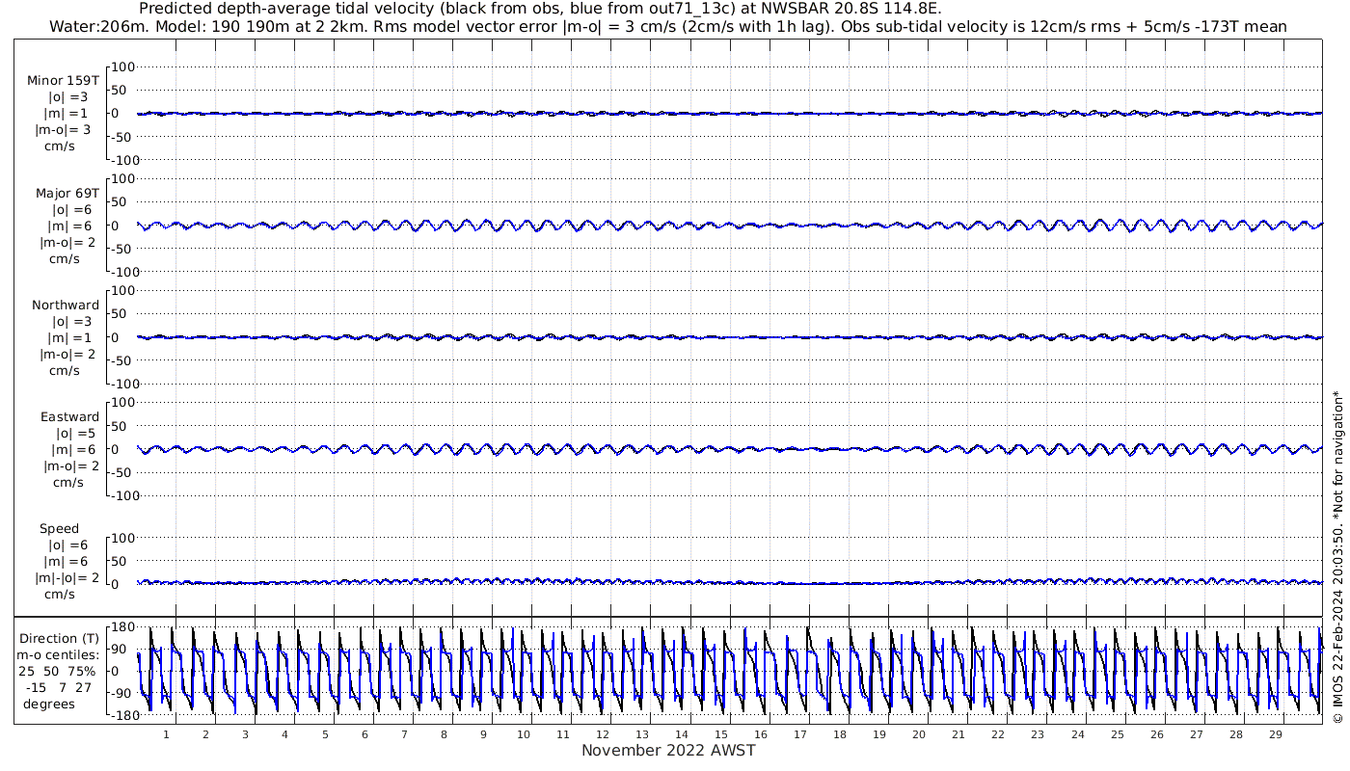This screenshot has width=1350, height=771.
Task: Click the 'November 2022 AWST' axis title
Action: [x=668, y=751]
